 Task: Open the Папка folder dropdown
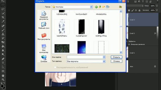pos(91,7)
